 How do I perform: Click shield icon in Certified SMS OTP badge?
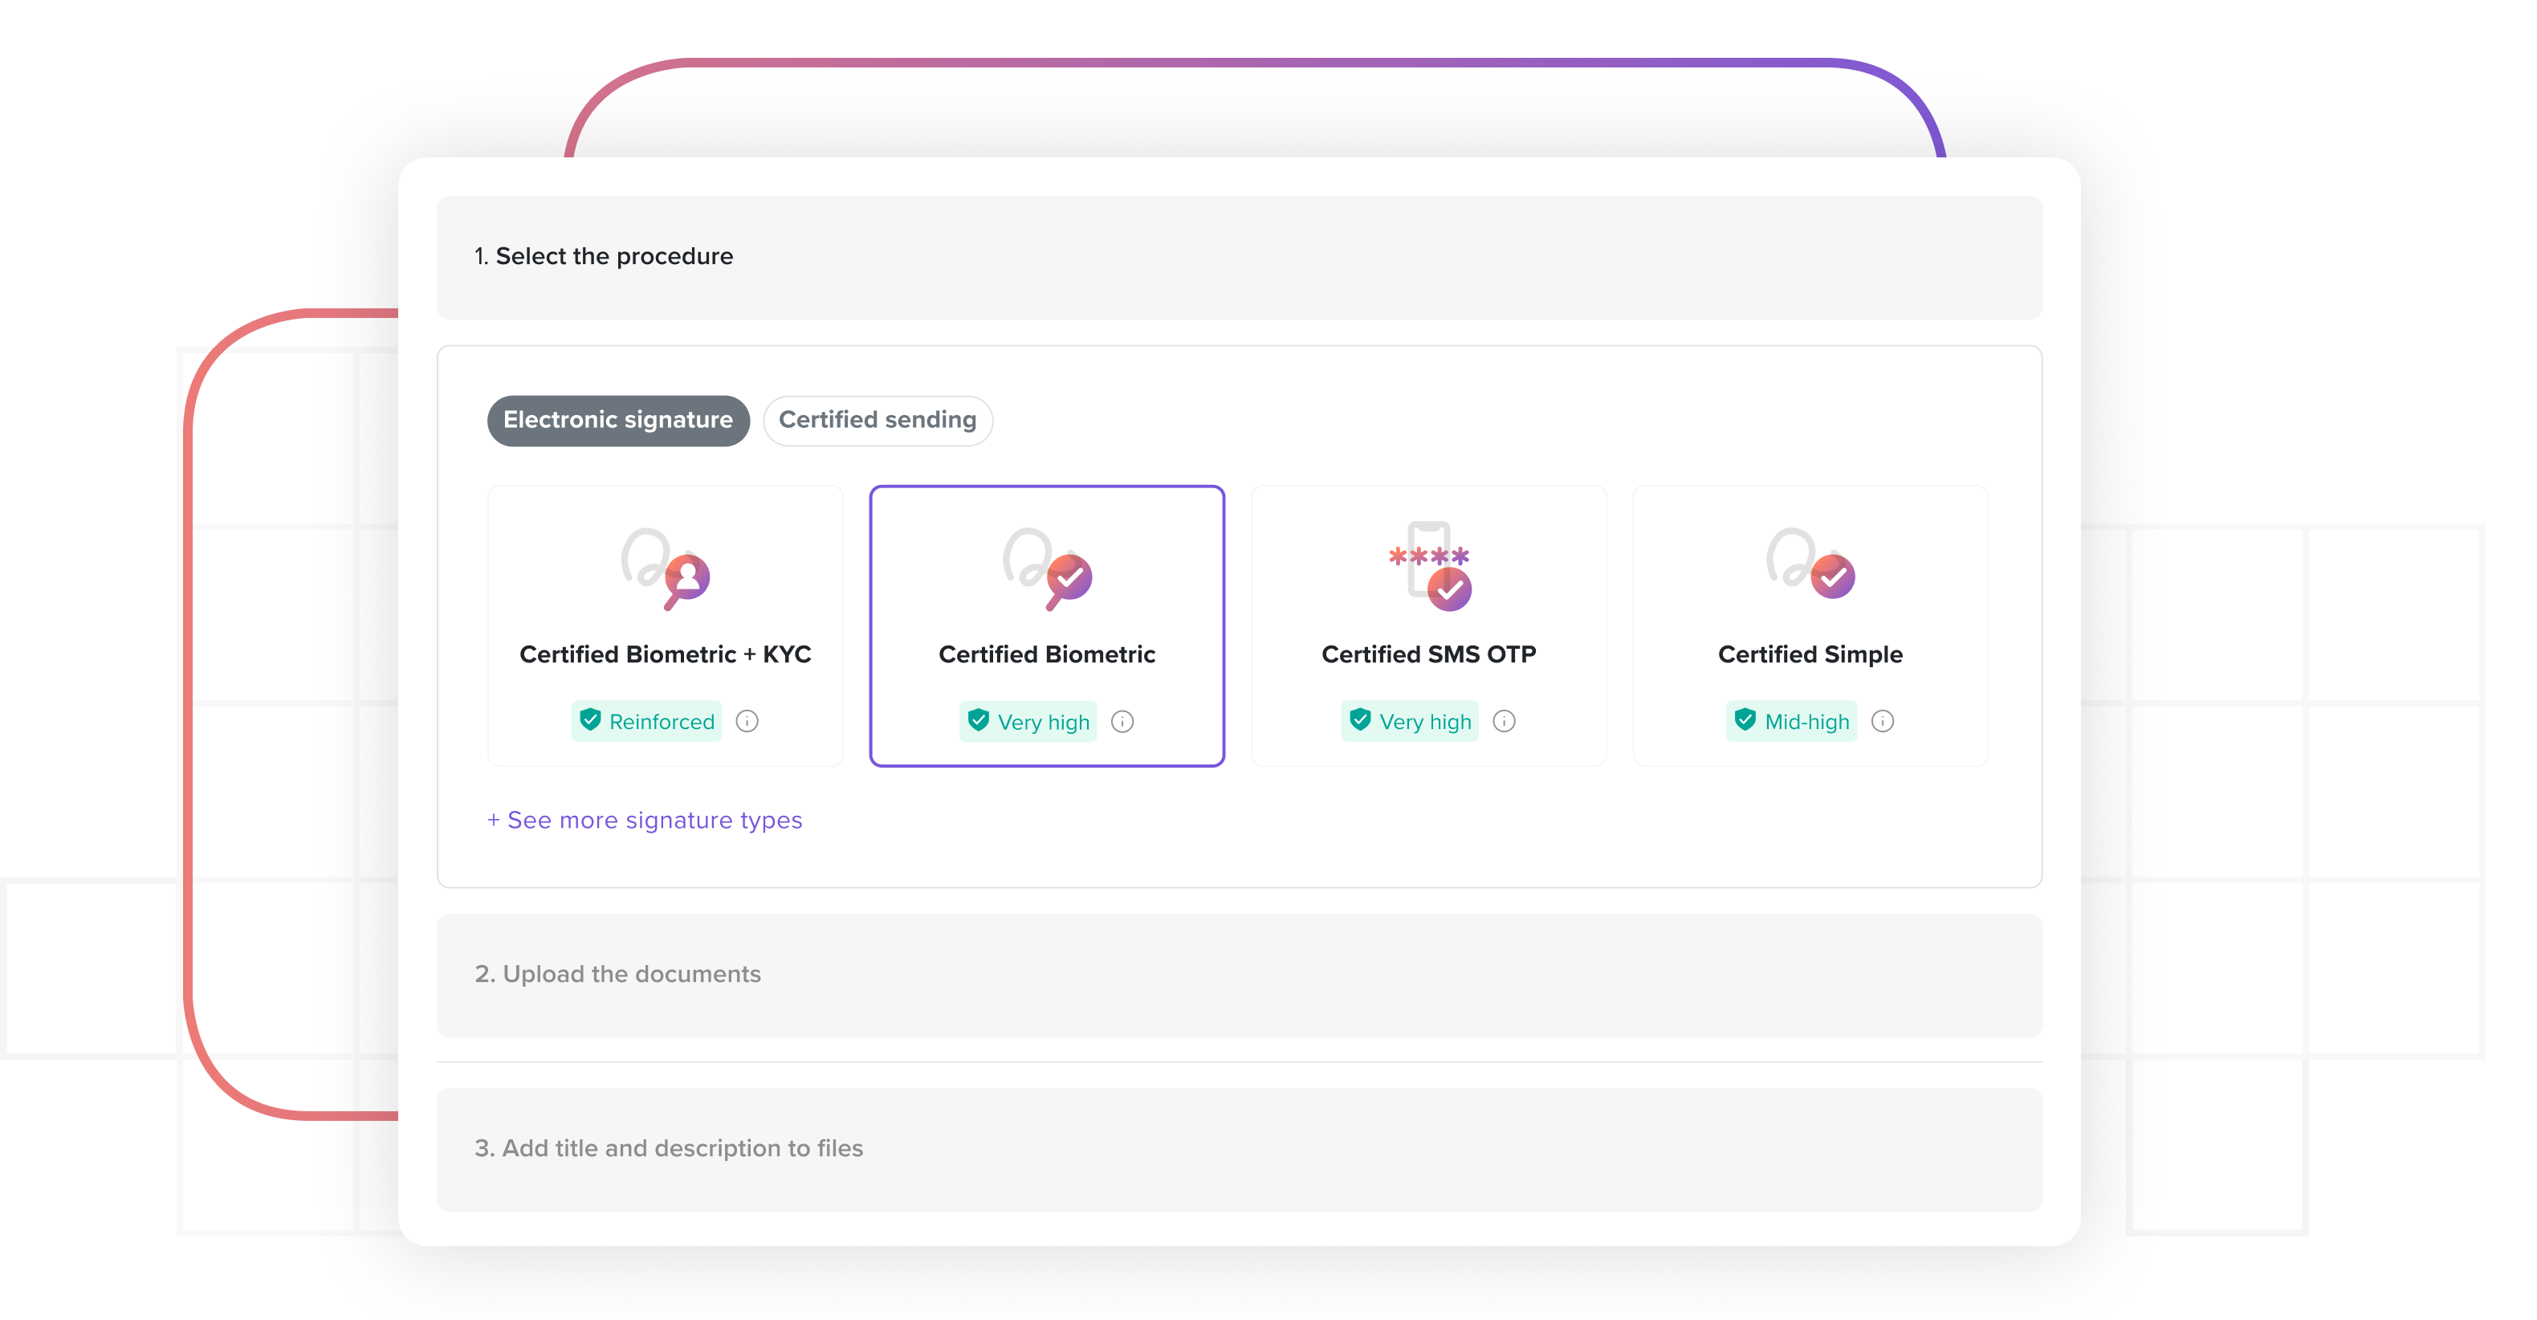pos(1360,720)
